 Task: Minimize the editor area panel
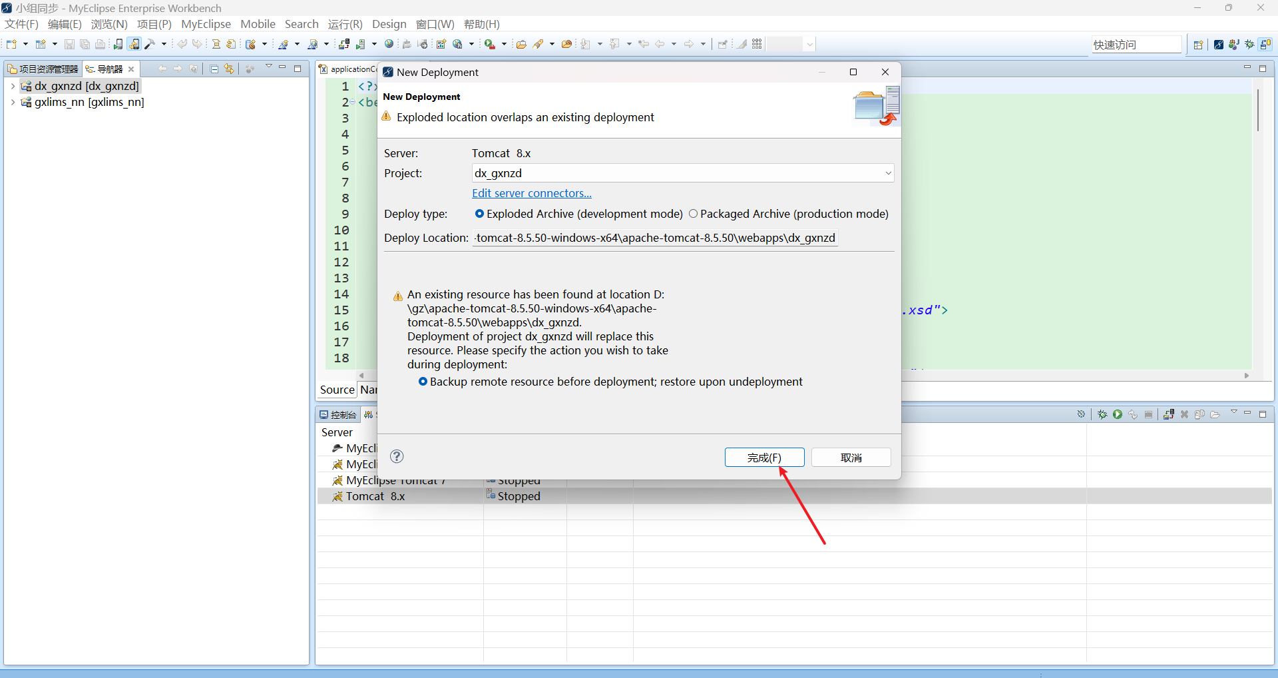[x=1247, y=68]
